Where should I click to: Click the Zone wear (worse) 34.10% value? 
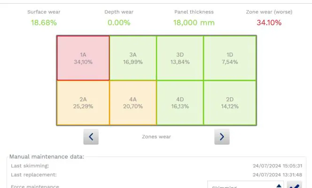[x=269, y=23]
